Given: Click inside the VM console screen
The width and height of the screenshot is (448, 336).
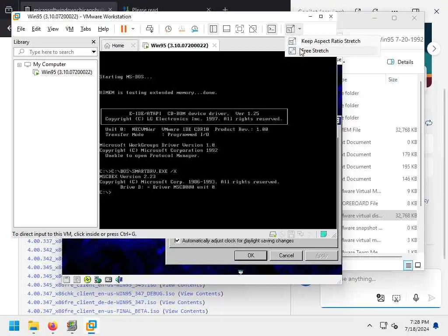Looking at the screenshot, I should pyautogui.click(x=218, y=140).
